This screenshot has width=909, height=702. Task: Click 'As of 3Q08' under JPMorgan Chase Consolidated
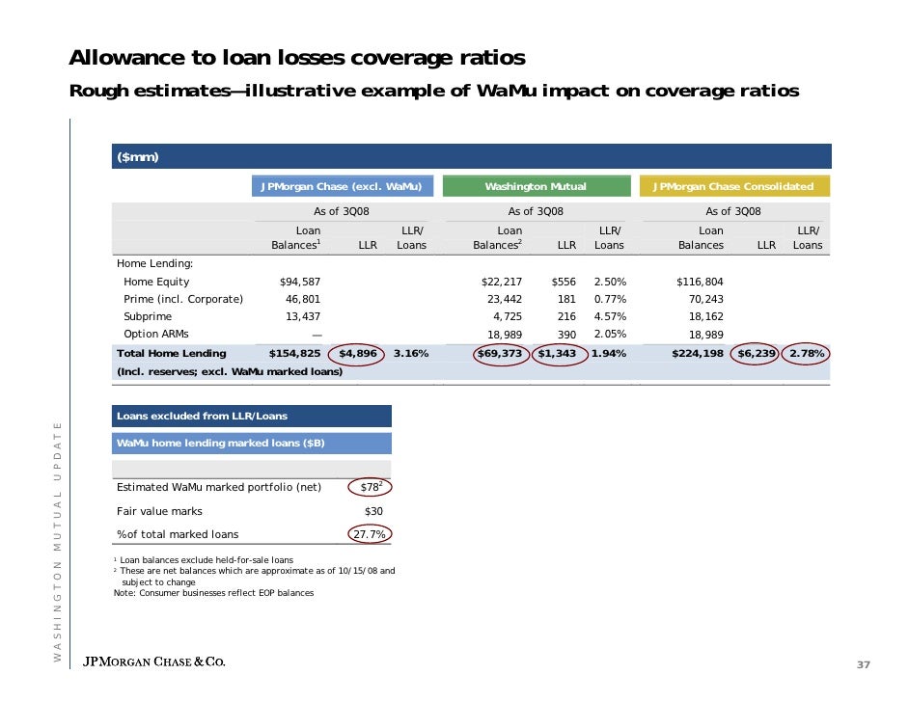pos(733,211)
